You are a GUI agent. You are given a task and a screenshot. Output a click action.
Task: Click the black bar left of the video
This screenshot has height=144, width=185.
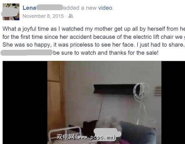pos(25,102)
